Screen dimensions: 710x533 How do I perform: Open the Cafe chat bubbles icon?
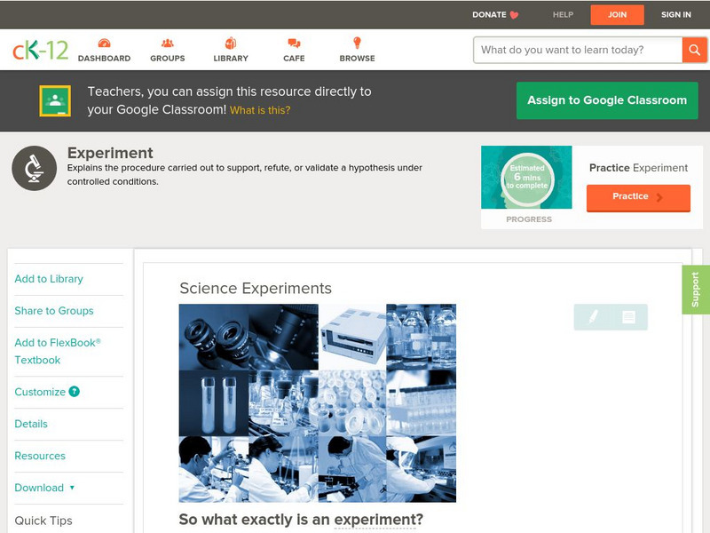(x=294, y=43)
